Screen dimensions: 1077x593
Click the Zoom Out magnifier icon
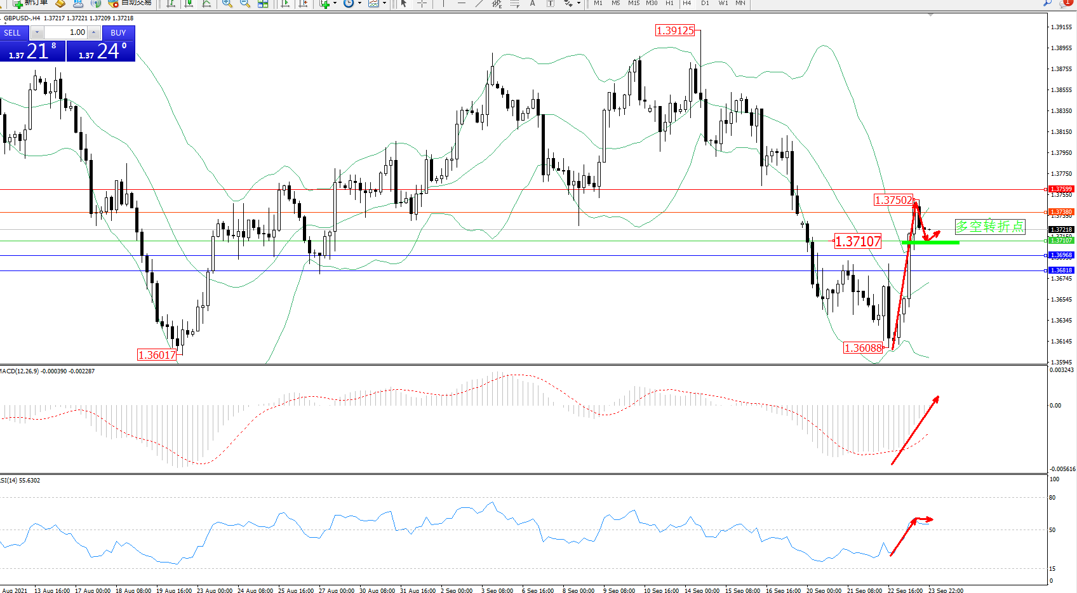[x=244, y=3]
